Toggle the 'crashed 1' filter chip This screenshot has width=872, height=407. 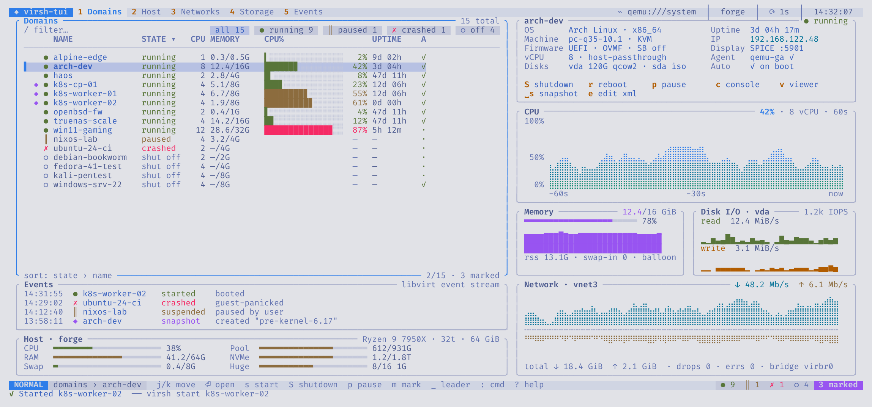[x=418, y=30]
